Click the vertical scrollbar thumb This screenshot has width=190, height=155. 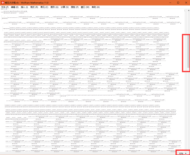click(x=188, y=52)
